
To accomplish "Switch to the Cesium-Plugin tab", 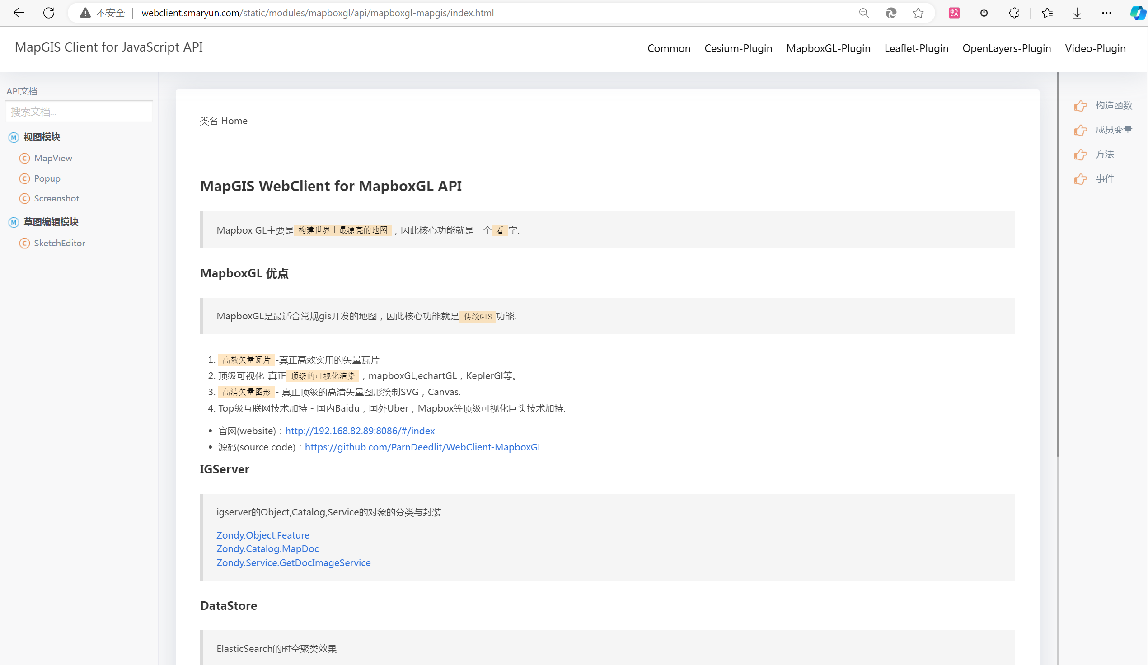I will coord(738,48).
